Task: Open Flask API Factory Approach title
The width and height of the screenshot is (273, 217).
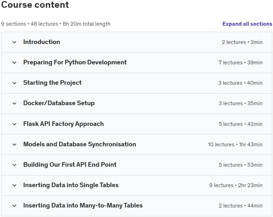Action: point(63,124)
